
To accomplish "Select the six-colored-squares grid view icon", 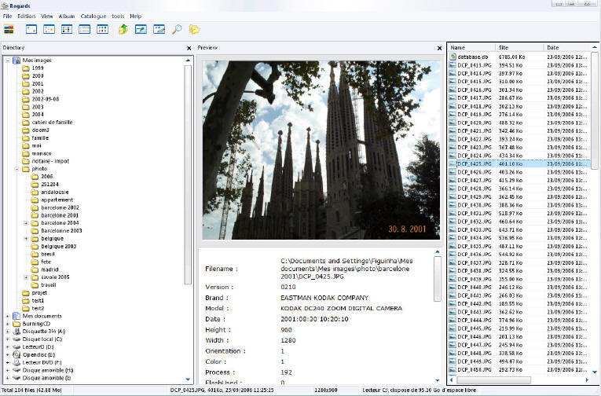I will click(x=102, y=30).
